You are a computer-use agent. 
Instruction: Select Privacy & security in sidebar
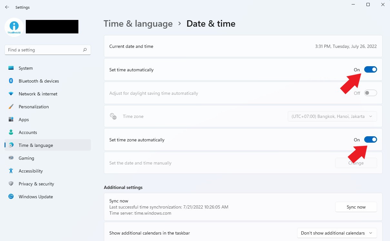tap(36, 184)
